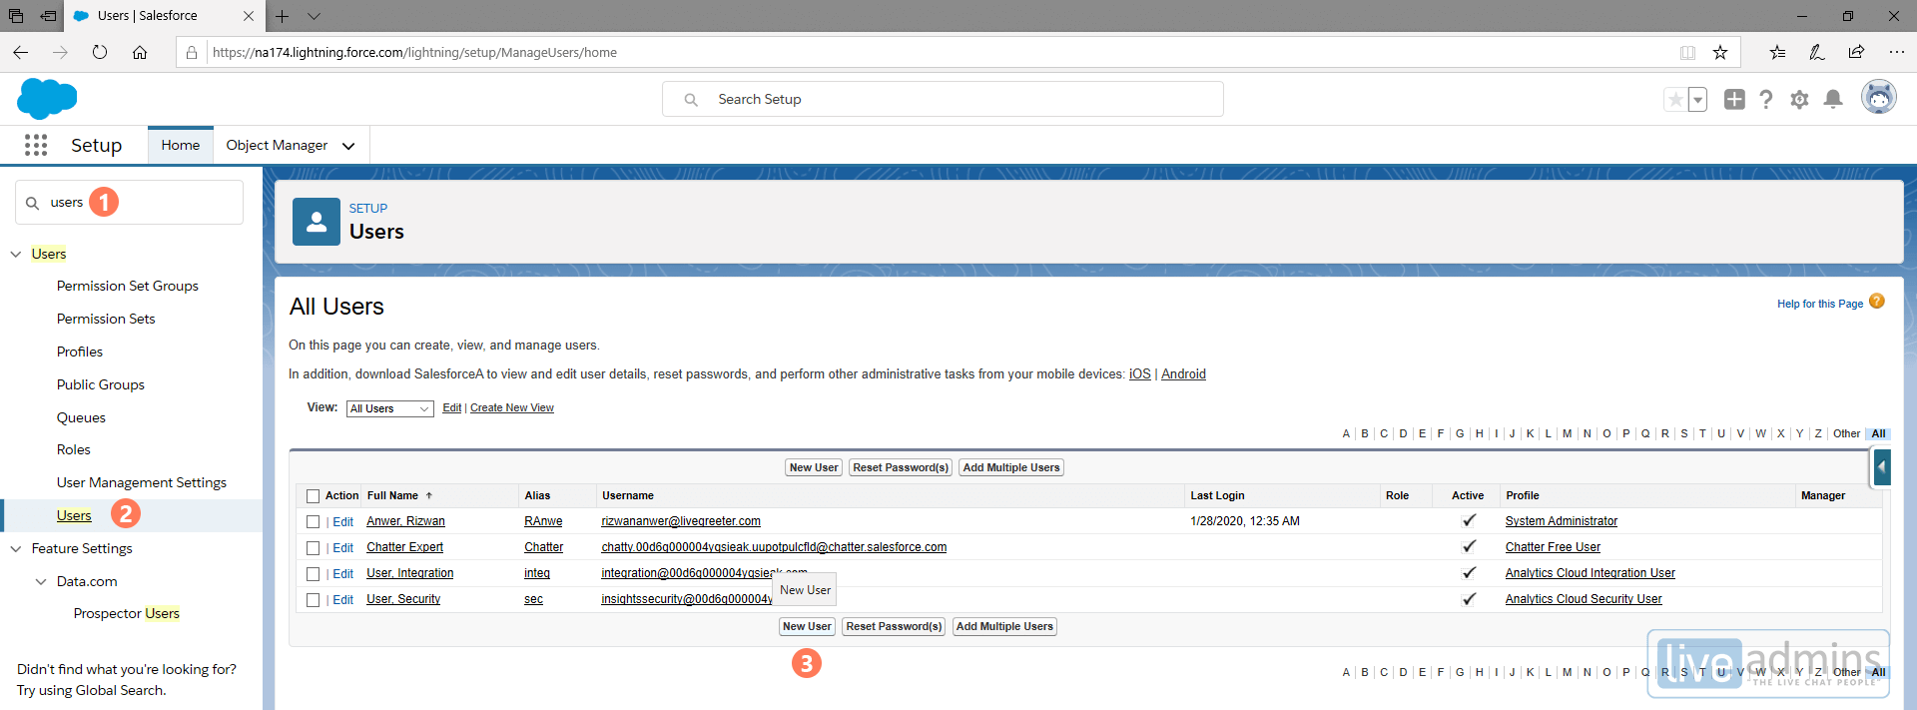Open browser settings and more menu
The image size is (1917, 710).
click(1896, 52)
